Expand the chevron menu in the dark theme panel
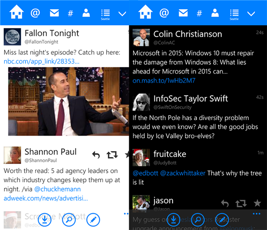 [251, 14]
